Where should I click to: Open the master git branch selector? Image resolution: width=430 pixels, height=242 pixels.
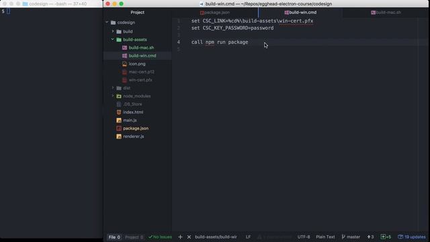(x=351, y=237)
